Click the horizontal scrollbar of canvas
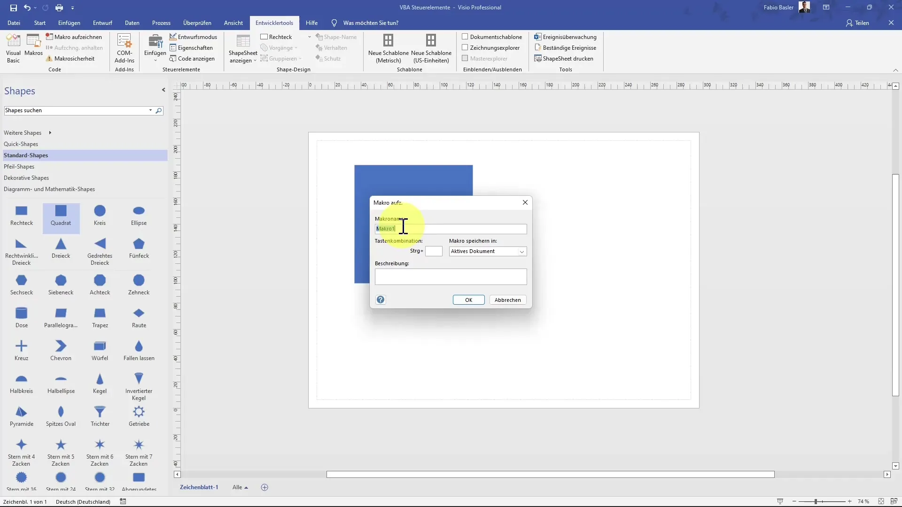The height and width of the screenshot is (507, 902). pos(550,475)
